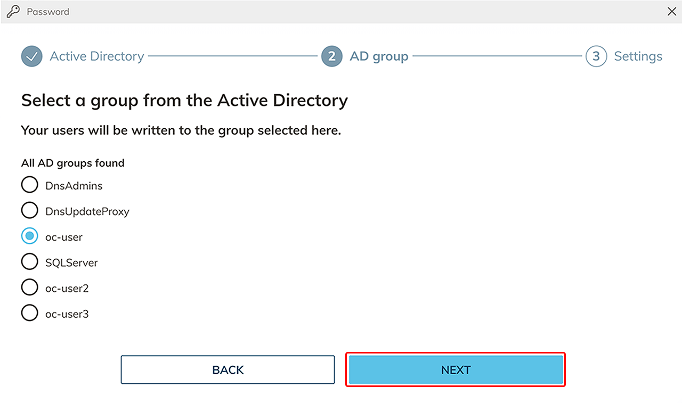The width and height of the screenshot is (682, 403).
Task: Select the oc-user3 group radio button
Action: click(30, 313)
